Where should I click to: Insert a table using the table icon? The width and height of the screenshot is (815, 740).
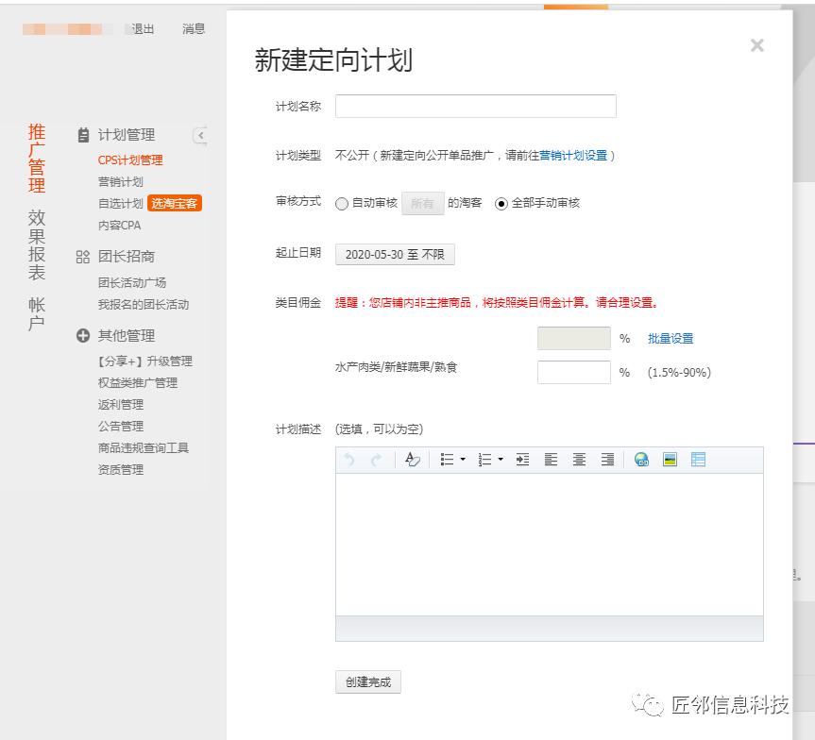pyautogui.click(x=698, y=460)
